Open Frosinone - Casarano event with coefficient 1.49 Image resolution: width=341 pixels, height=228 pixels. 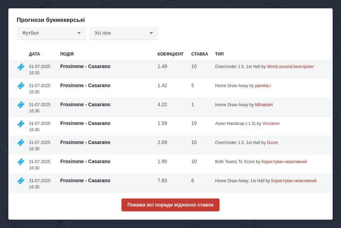point(85,66)
